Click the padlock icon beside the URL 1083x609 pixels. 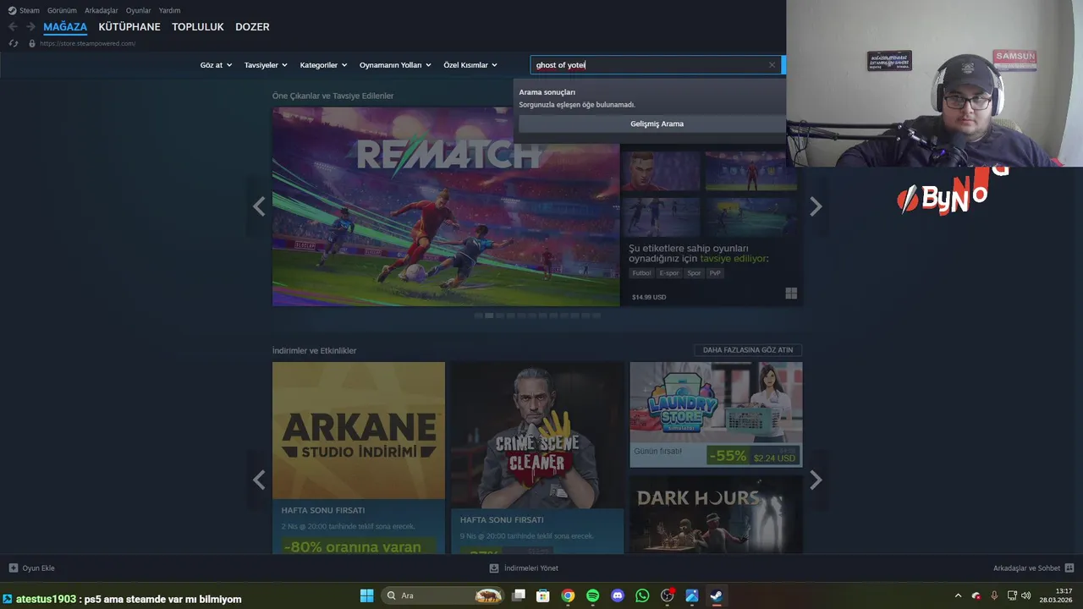tap(32, 43)
